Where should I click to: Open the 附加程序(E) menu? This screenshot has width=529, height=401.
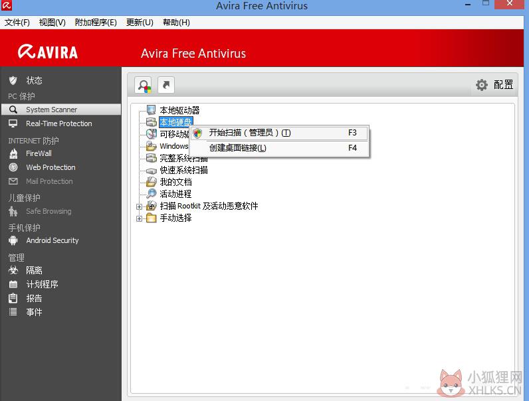96,23
